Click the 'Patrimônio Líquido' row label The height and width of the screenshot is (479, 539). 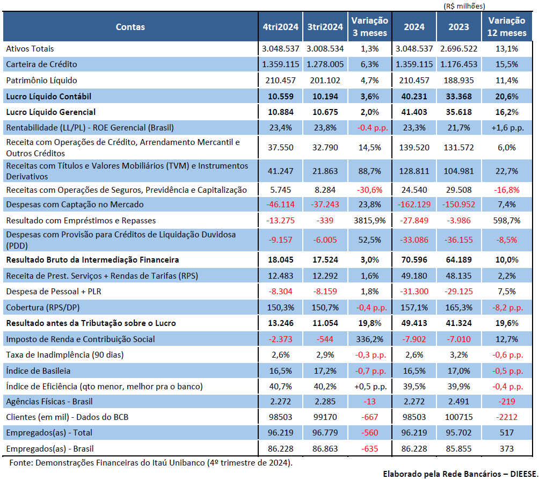pos(41,81)
